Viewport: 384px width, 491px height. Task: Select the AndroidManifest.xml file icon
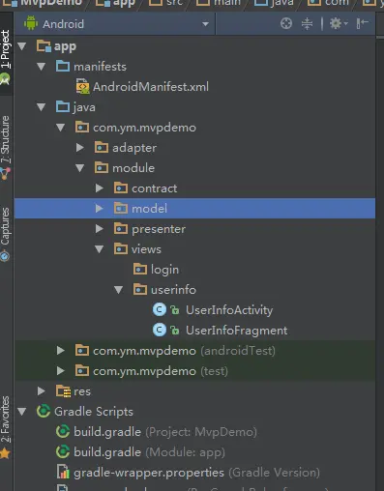(x=82, y=87)
